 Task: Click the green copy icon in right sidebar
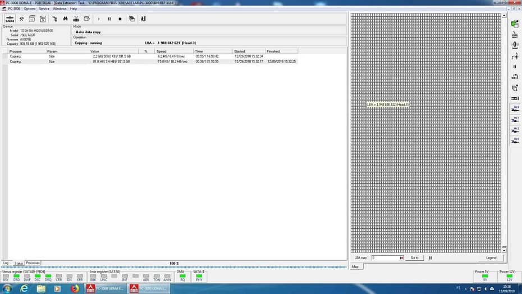coord(515,24)
